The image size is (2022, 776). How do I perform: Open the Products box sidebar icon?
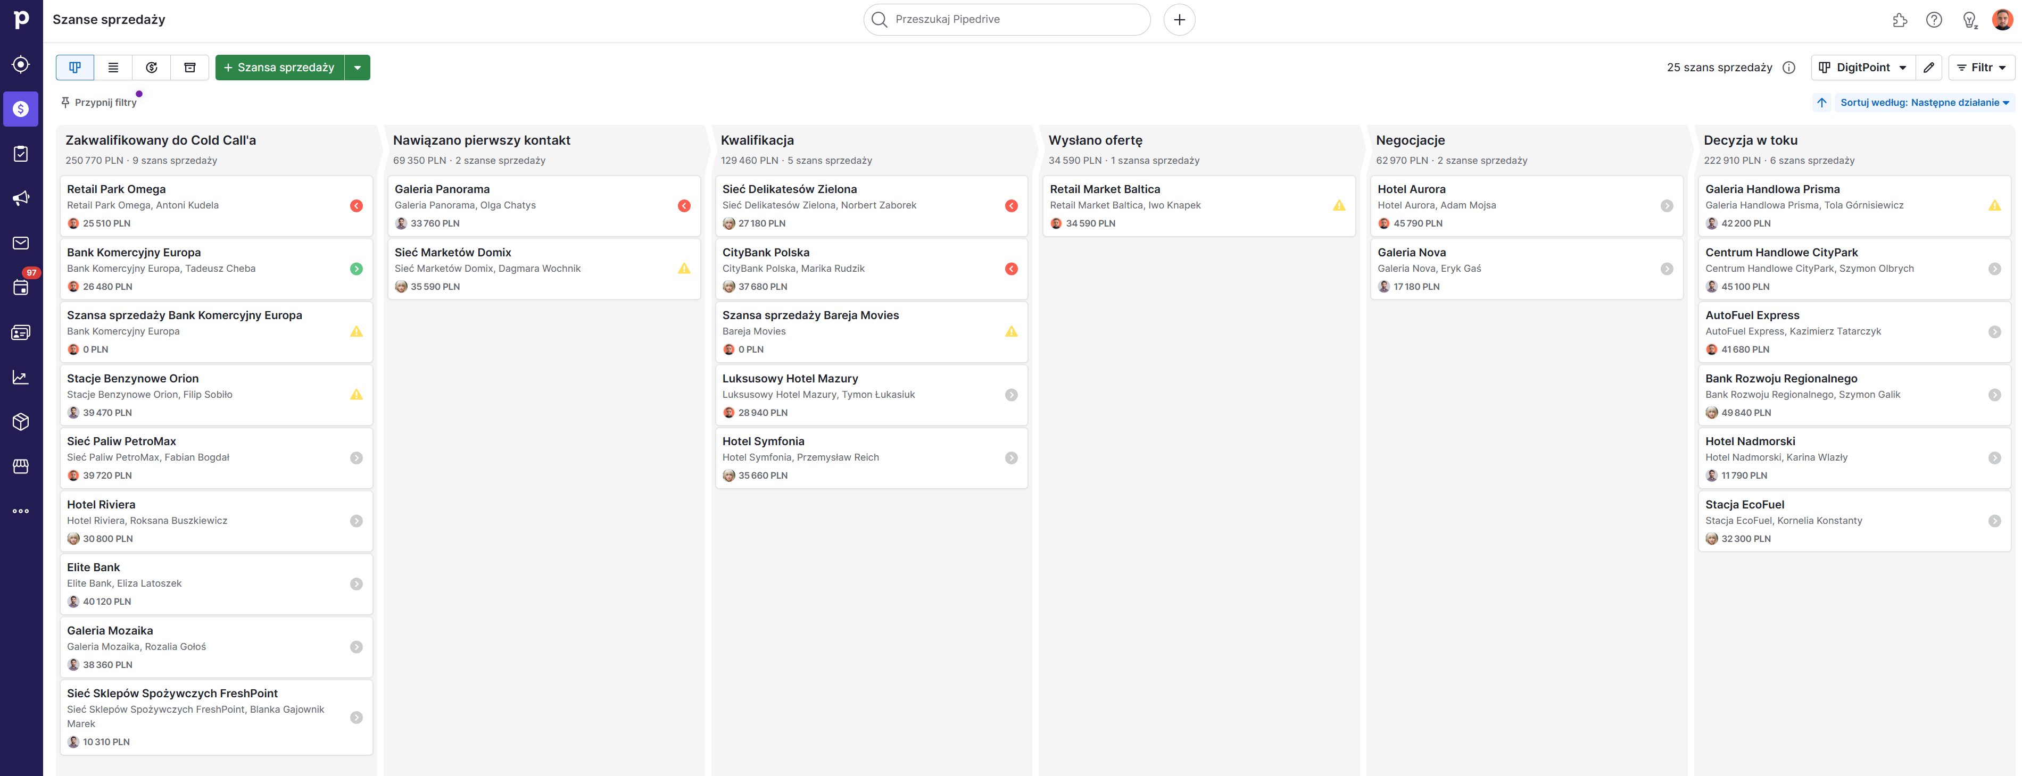21,422
